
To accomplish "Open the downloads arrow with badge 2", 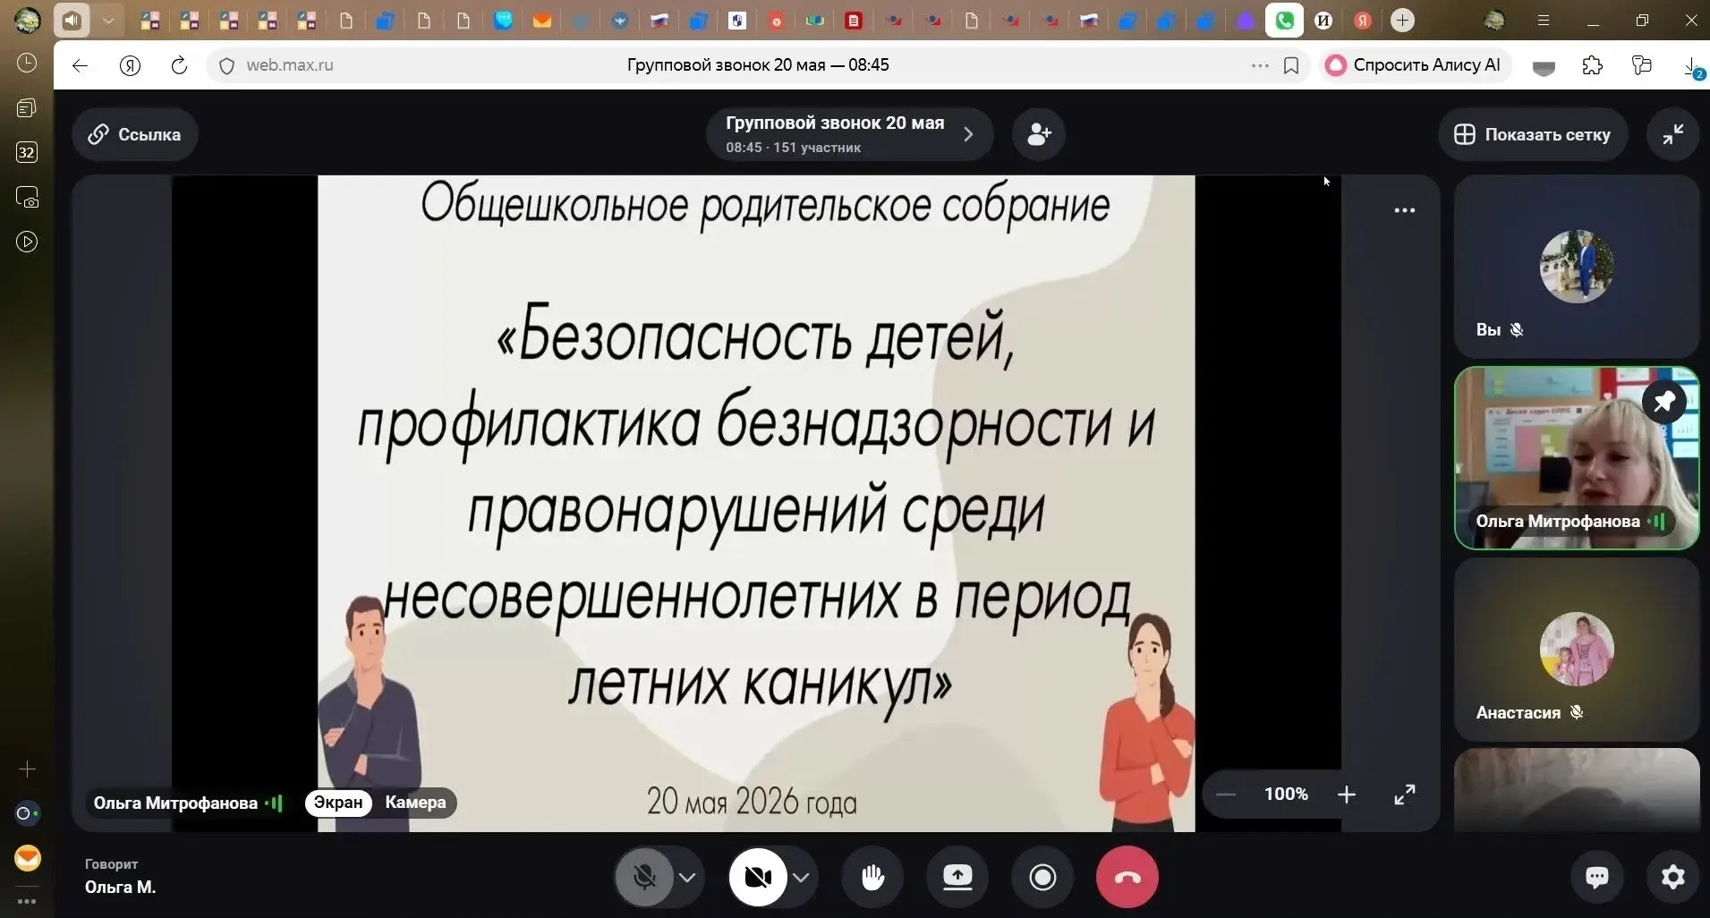I will click(1693, 67).
